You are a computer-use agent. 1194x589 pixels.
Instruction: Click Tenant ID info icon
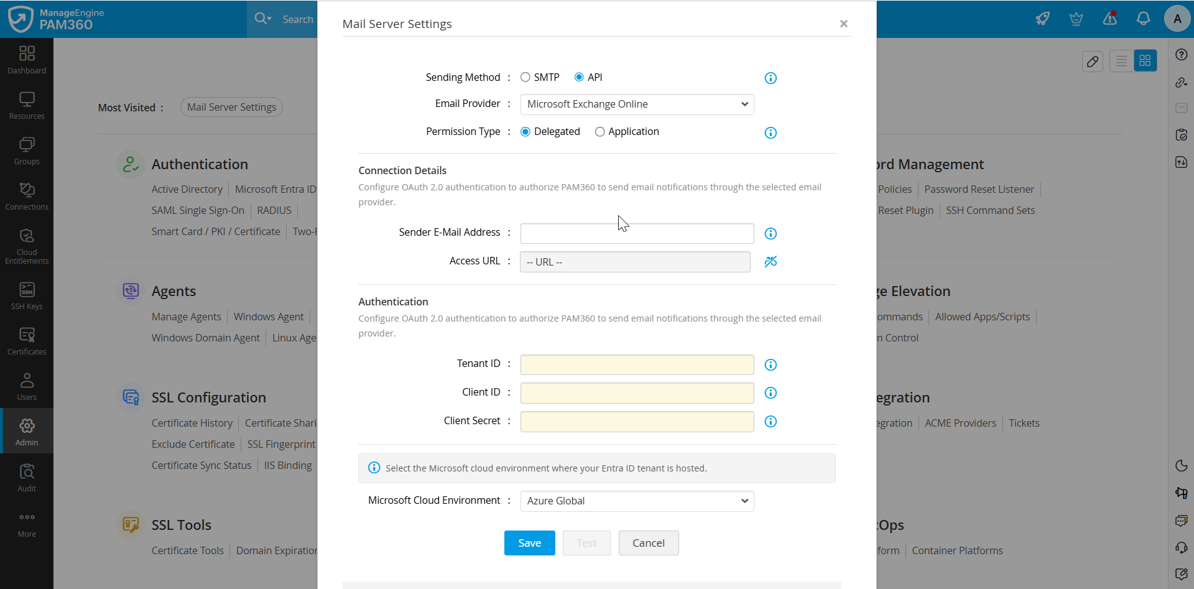pos(771,364)
